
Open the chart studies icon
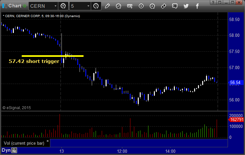click(x=118, y=6)
